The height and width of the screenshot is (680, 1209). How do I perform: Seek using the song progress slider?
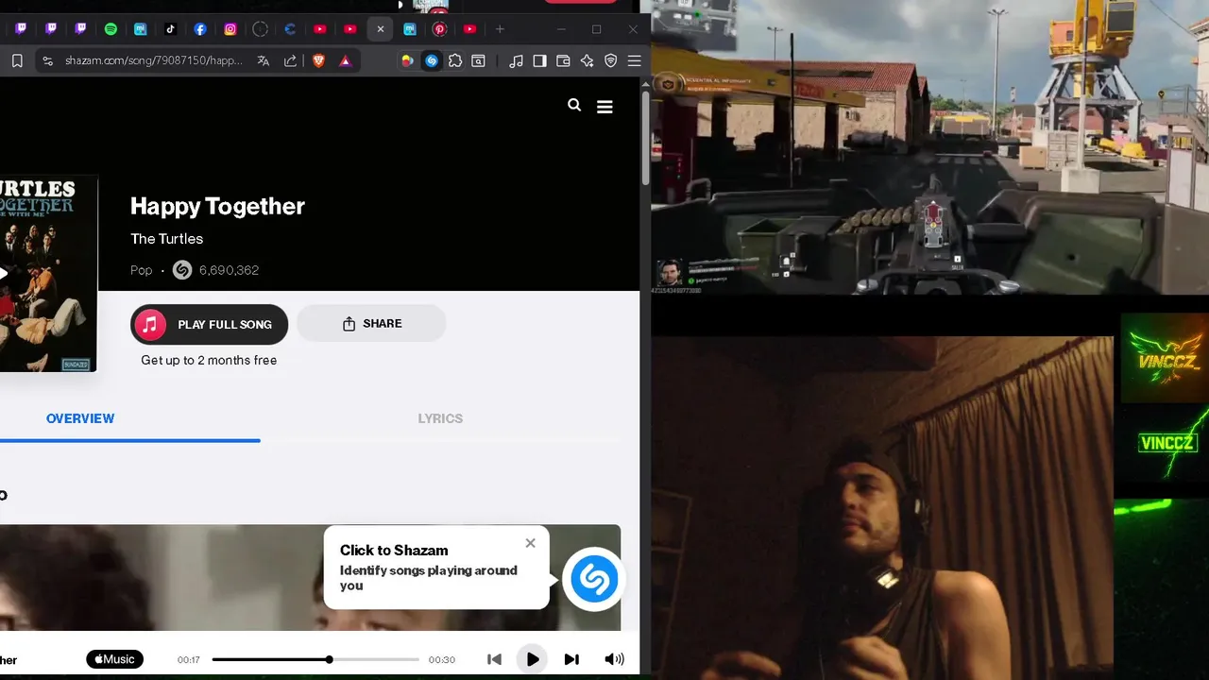coord(315,659)
